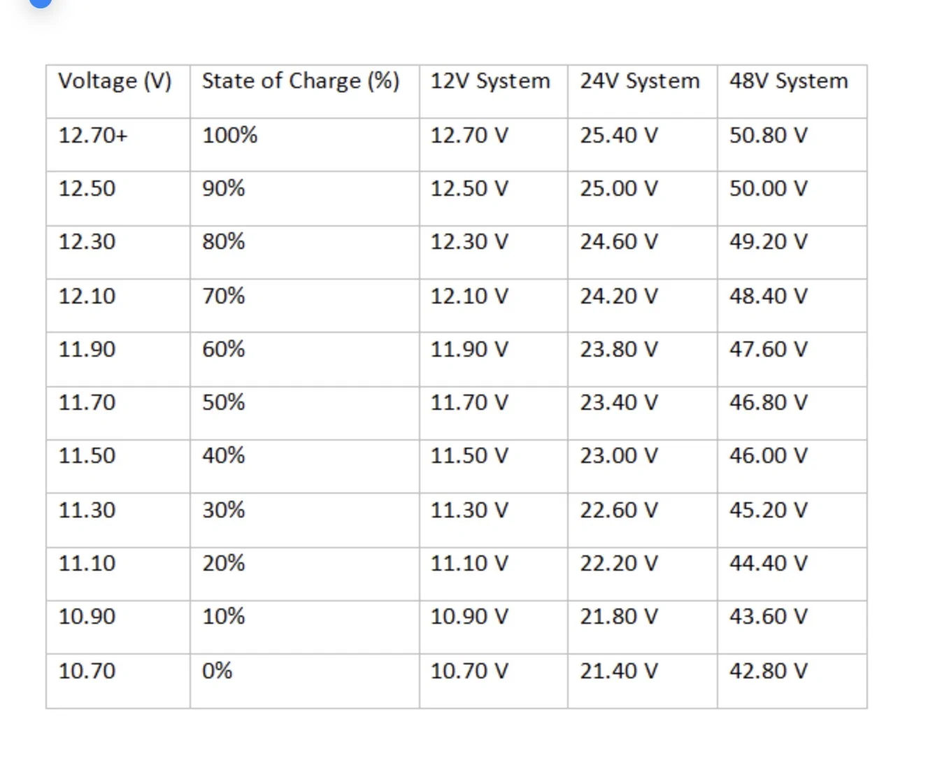Select the 50.80 V cell
This screenshot has height=777, width=942.
[x=769, y=135]
